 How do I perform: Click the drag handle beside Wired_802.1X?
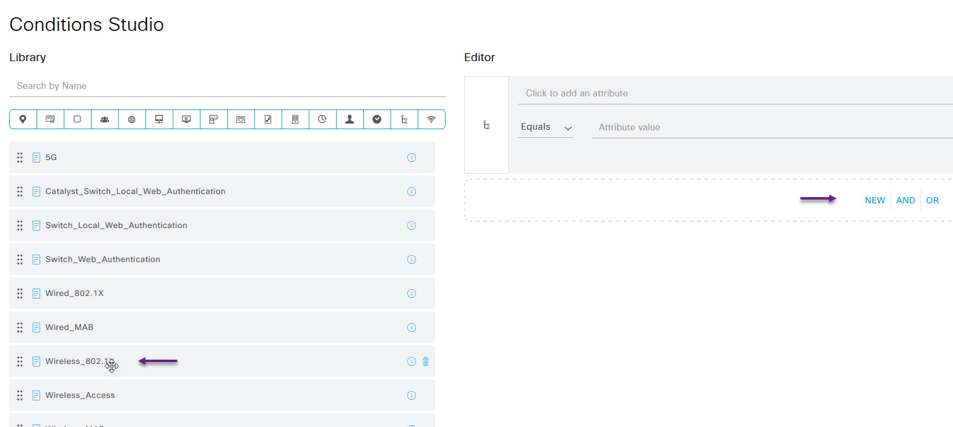(x=20, y=294)
